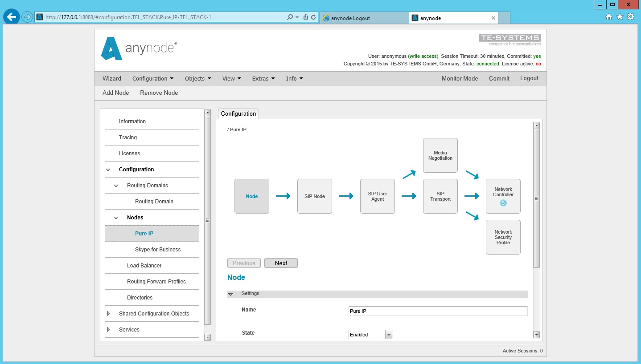Screen dimensions: 641x364
Task: Click the Favorites star icon
Action: [620, 17]
